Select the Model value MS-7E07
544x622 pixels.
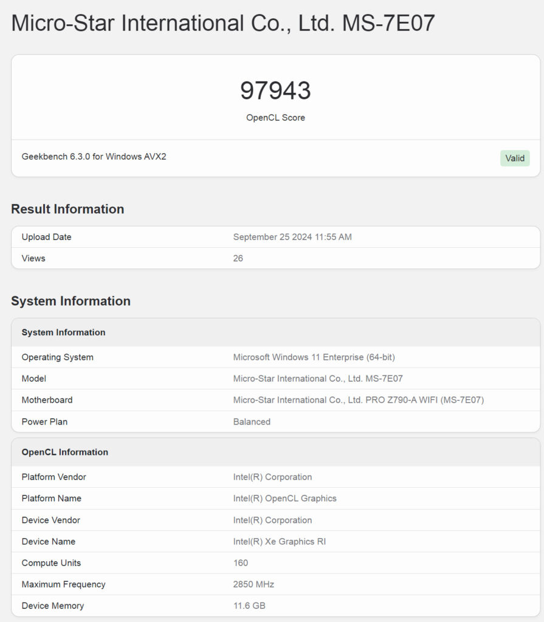point(318,379)
